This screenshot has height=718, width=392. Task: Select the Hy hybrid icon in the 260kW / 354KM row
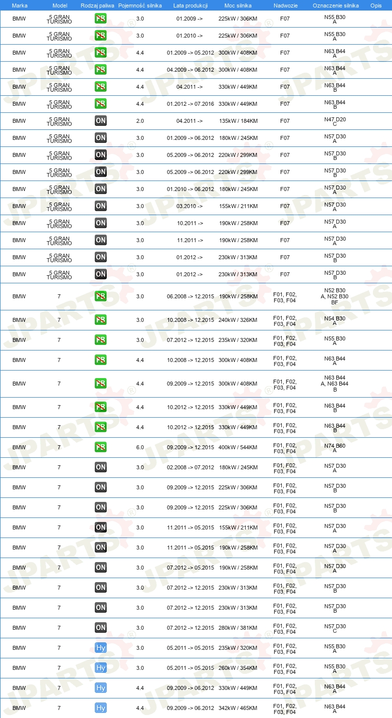tap(101, 668)
